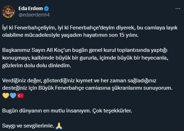
Task: Click the line starting "konuşmayı; kalbimde büyük"
Action: tap(85, 58)
